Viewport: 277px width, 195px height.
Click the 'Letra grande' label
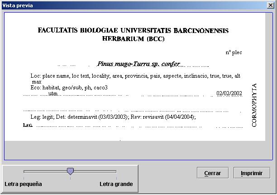116,184
